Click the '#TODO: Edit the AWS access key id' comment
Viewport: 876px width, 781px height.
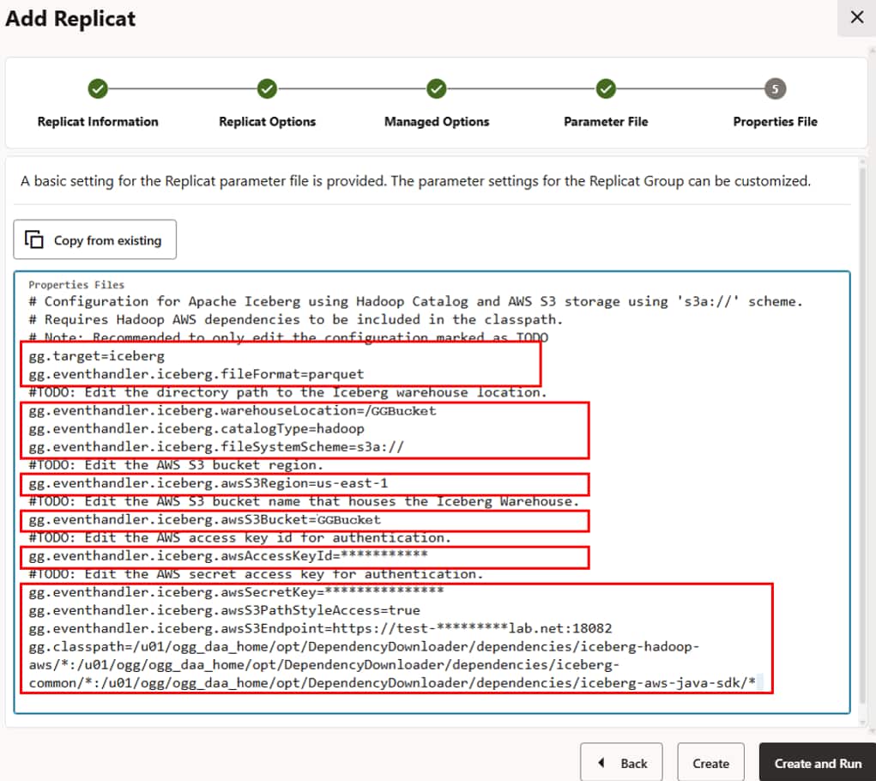[239, 537]
